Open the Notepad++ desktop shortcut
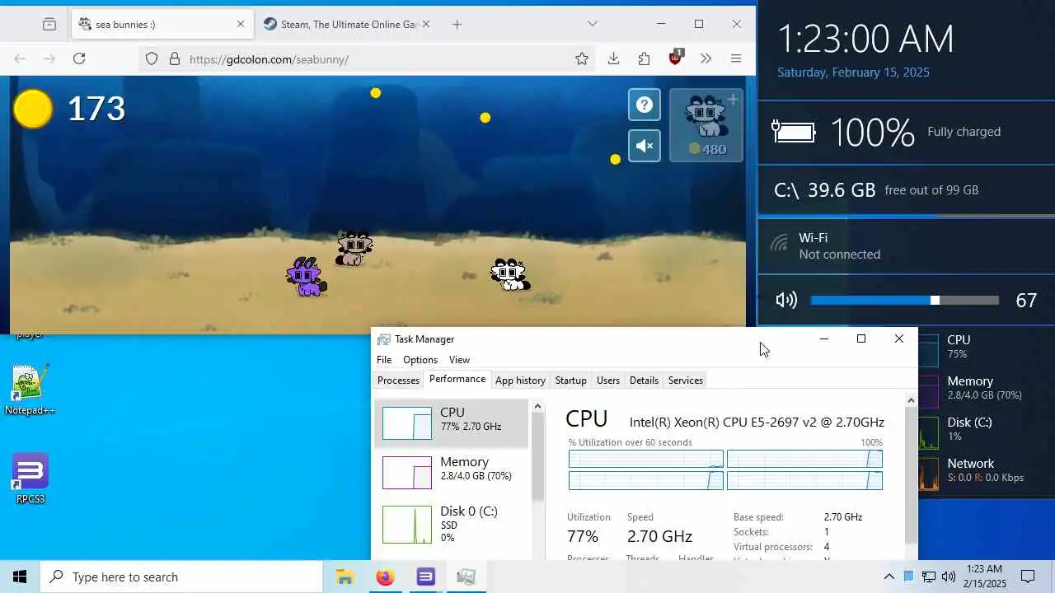The height and width of the screenshot is (593, 1055). (30, 390)
